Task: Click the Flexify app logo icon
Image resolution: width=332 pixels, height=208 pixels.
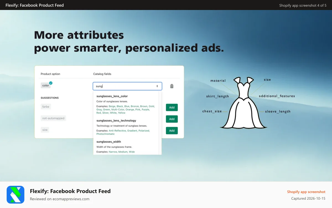Action: [x=15, y=195]
